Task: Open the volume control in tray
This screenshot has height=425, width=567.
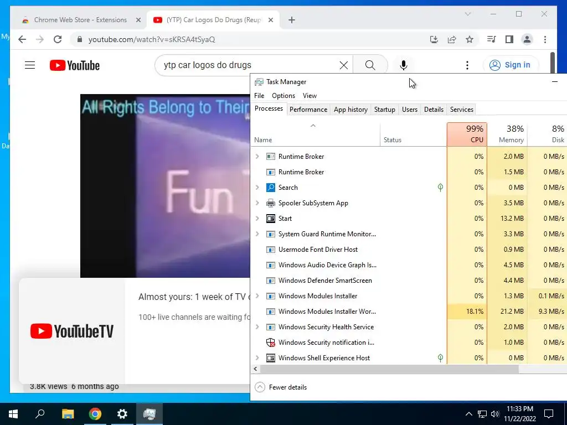Action: pyautogui.click(x=495, y=414)
